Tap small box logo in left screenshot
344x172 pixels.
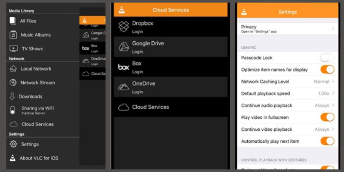coord(86,48)
